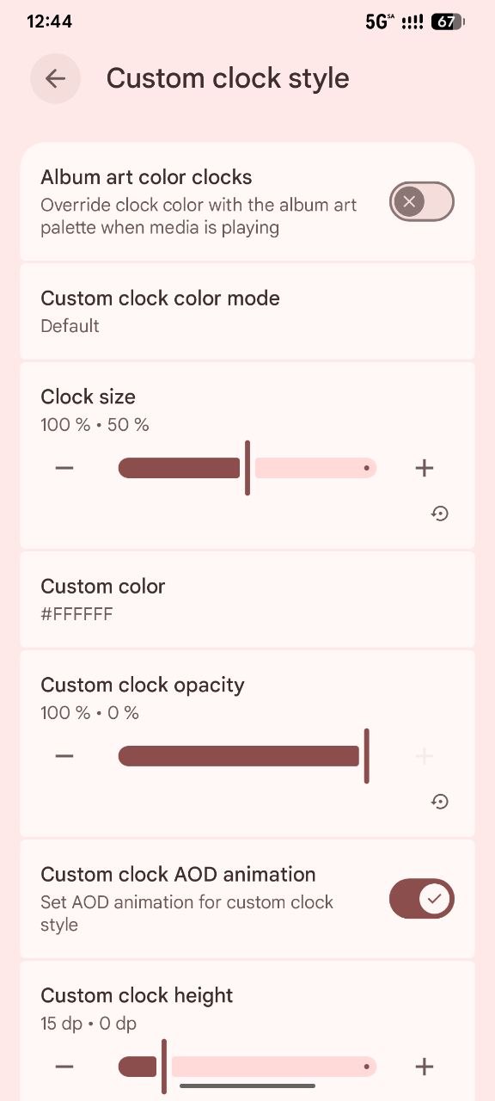The height and width of the screenshot is (1101, 495).
Task: Increase custom clock height with plus
Action: (x=424, y=1067)
